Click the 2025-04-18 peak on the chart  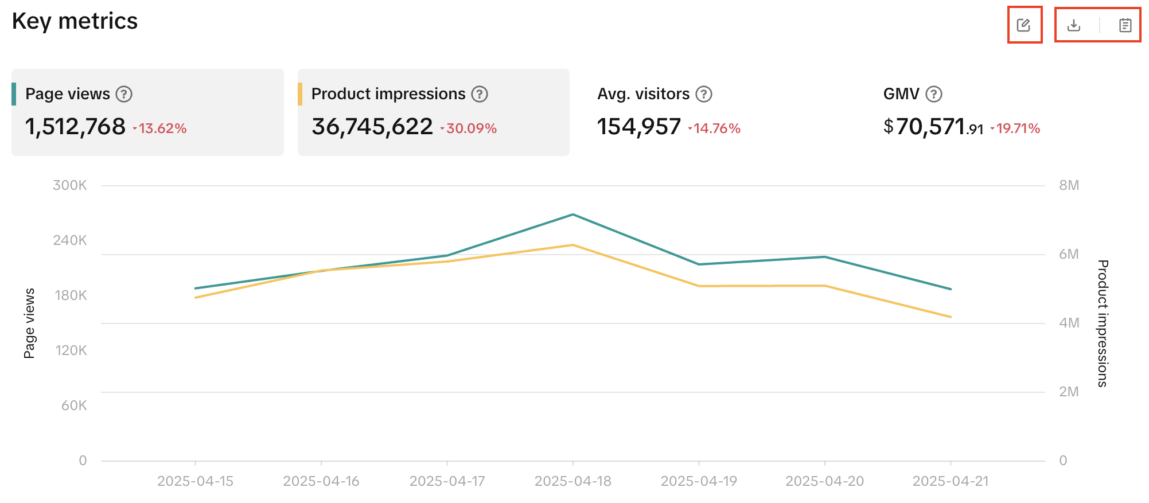[572, 215]
